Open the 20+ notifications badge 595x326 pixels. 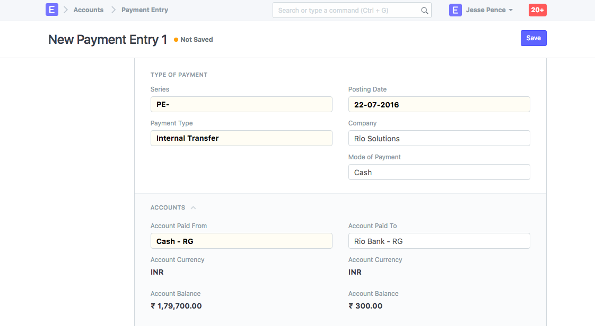click(537, 10)
